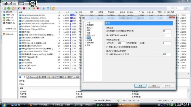Click max active torrents field showing 25
The image size is (191, 107).
tap(167, 31)
